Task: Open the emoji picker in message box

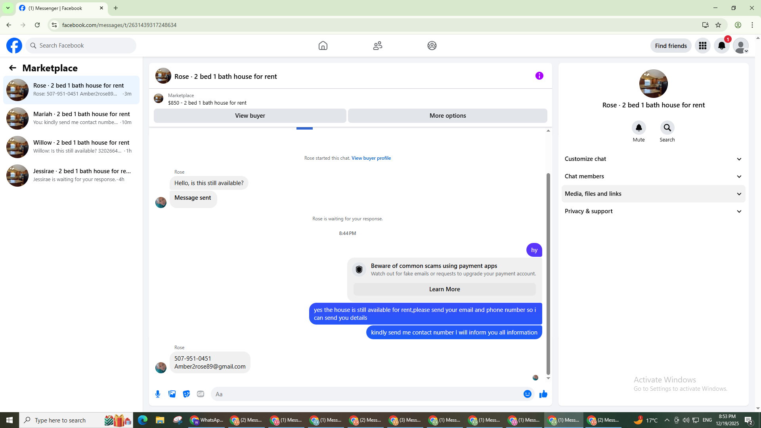Action: tap(527, 394)
